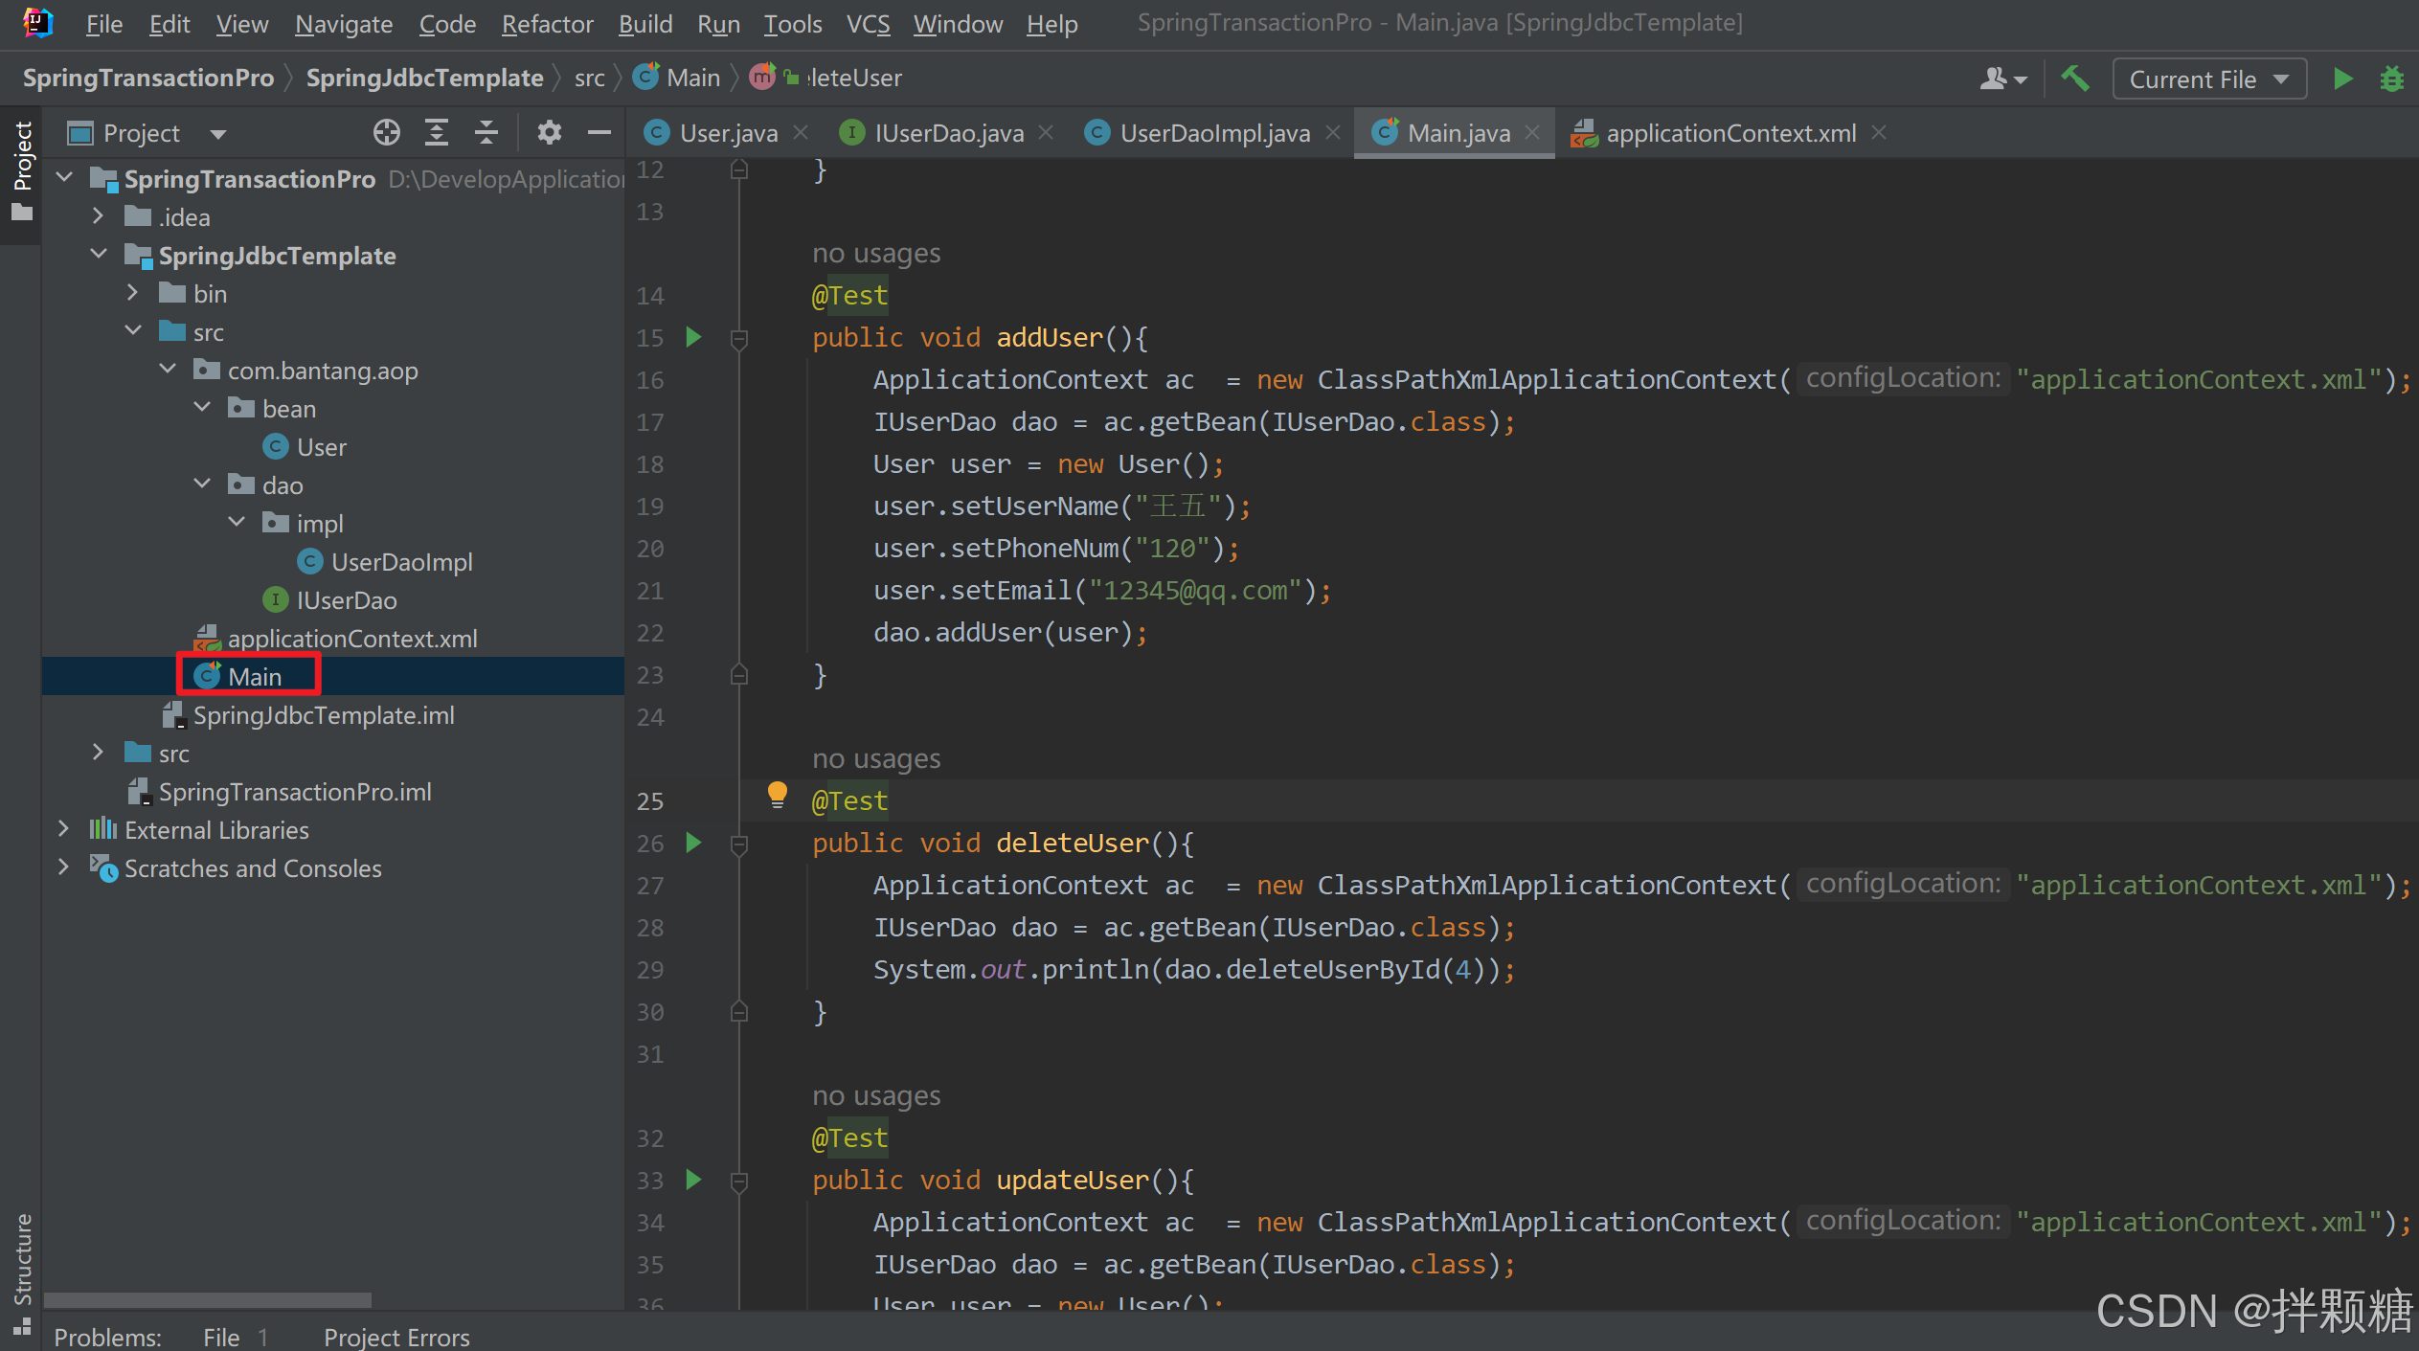
Task: Click the Debug bug icon
Action: [2391, 79]
